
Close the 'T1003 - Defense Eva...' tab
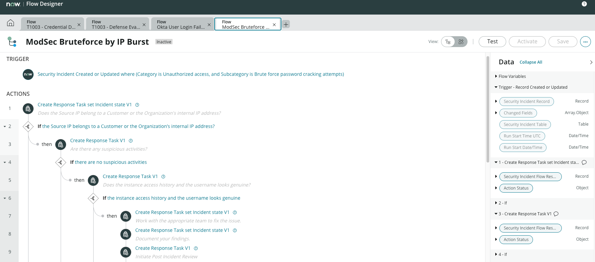click(x=144, y=25)
